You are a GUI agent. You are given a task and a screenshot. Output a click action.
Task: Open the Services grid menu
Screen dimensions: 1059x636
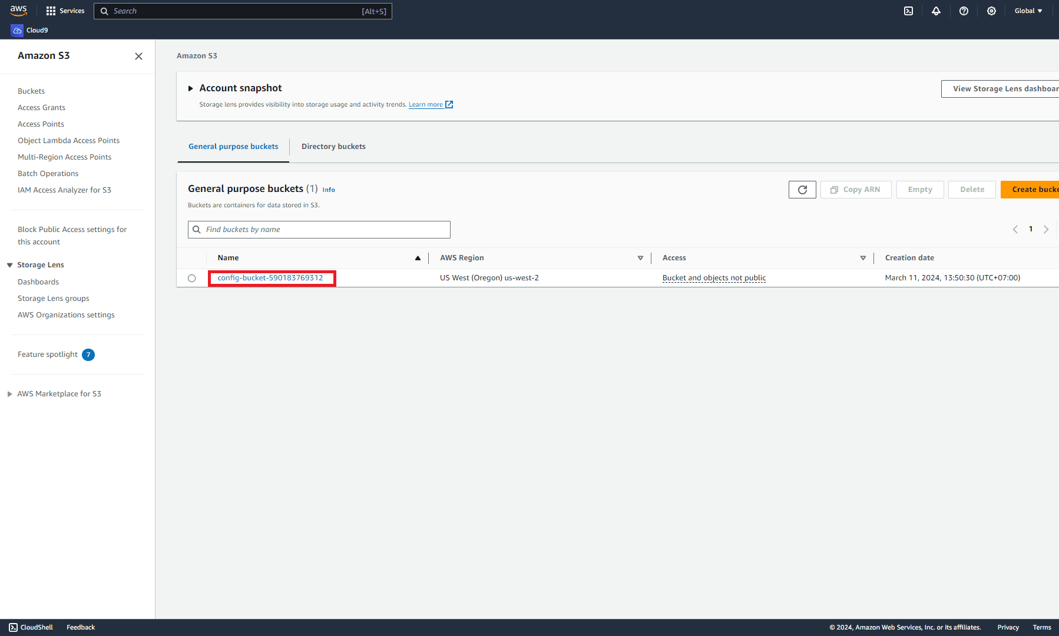[65, 11]
